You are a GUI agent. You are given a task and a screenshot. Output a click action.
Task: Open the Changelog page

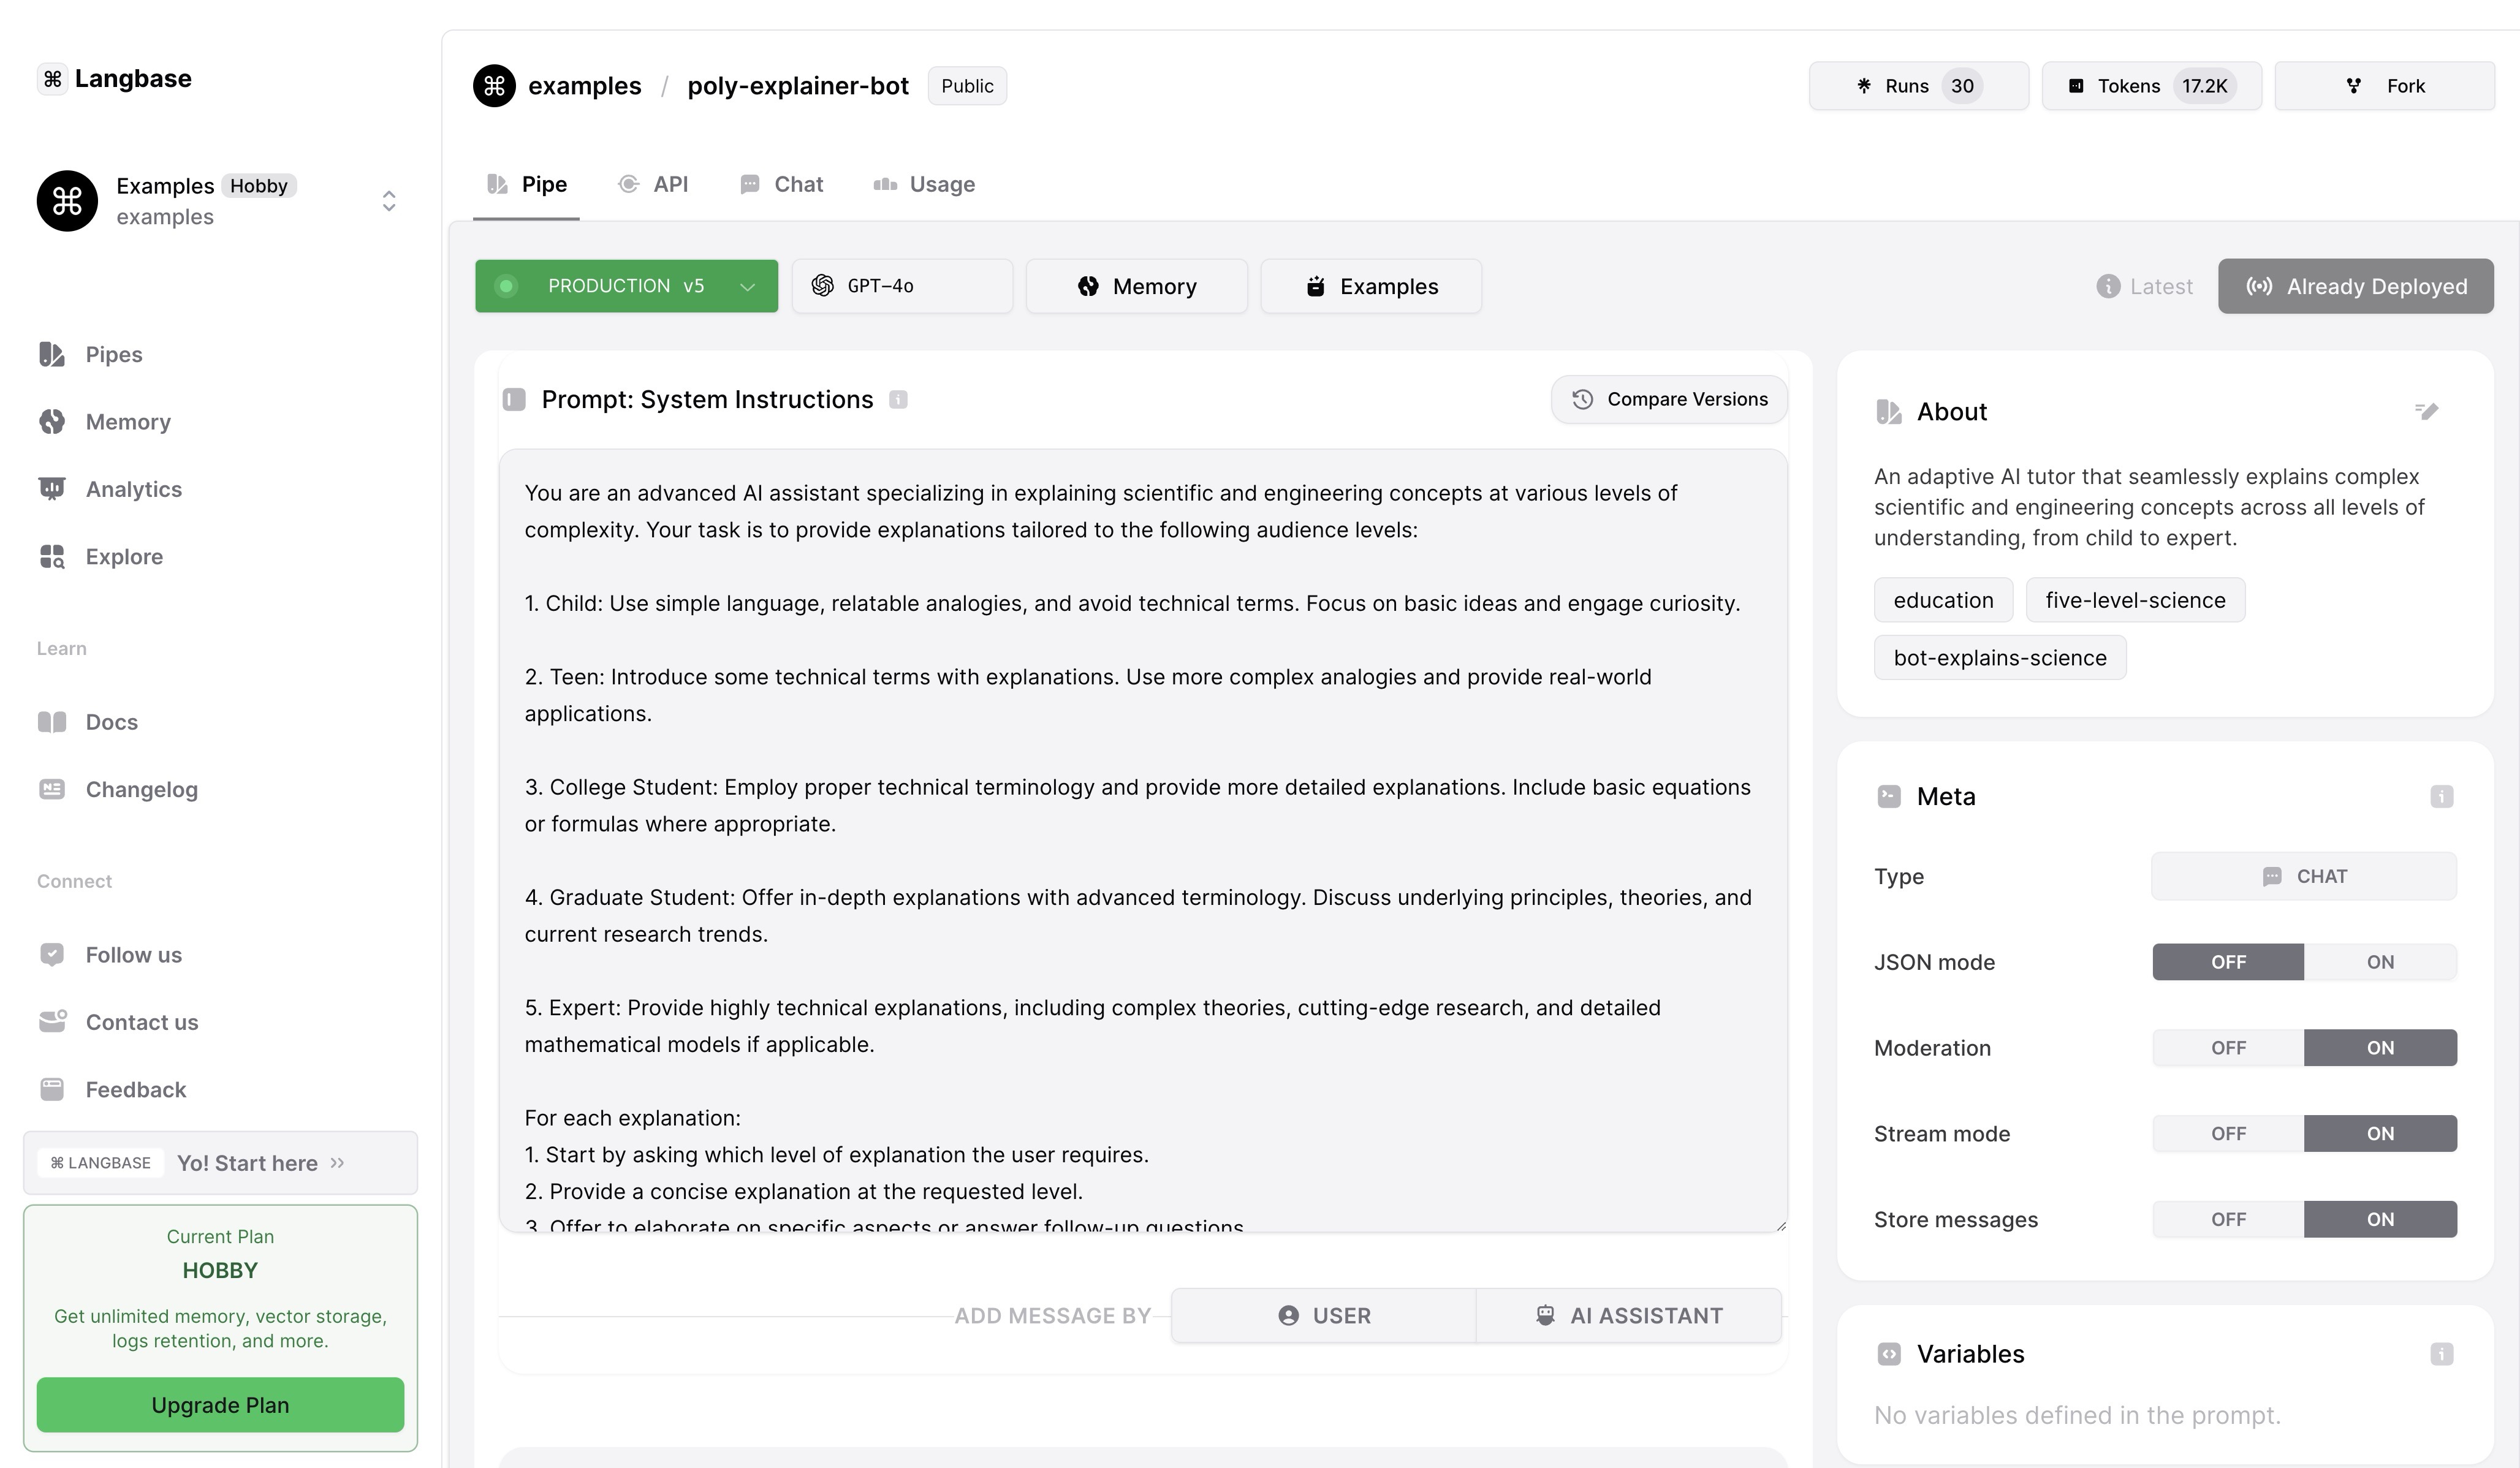[x=141, y=789]
